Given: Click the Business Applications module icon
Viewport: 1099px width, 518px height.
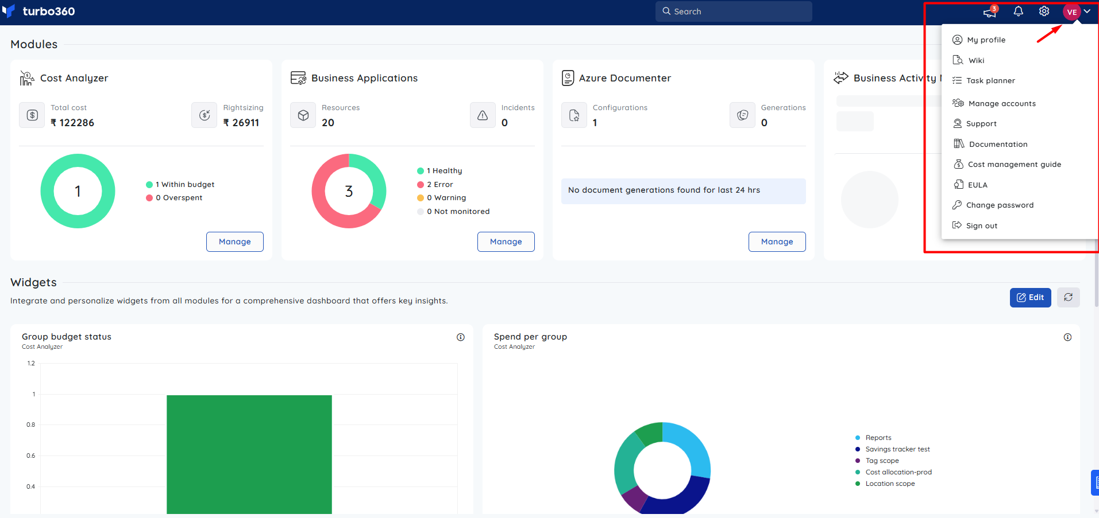Looking at the screenshot, I should coord(298,78).
